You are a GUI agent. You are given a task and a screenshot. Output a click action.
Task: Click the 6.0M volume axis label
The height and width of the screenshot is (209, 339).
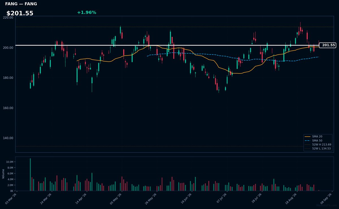click(10, 174)
